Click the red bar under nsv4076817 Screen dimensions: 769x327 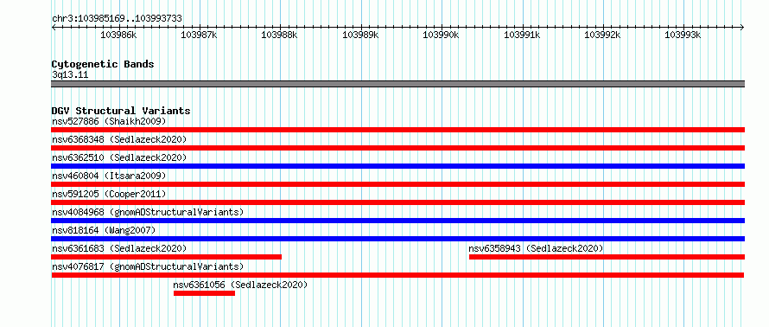pos(397,275)
